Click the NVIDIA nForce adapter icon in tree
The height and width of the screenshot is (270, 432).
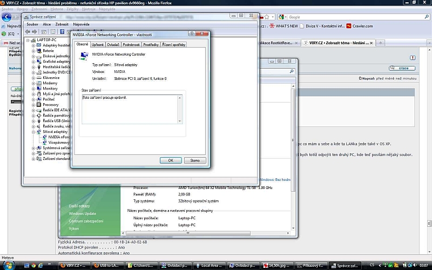click(x=45, y=137)
